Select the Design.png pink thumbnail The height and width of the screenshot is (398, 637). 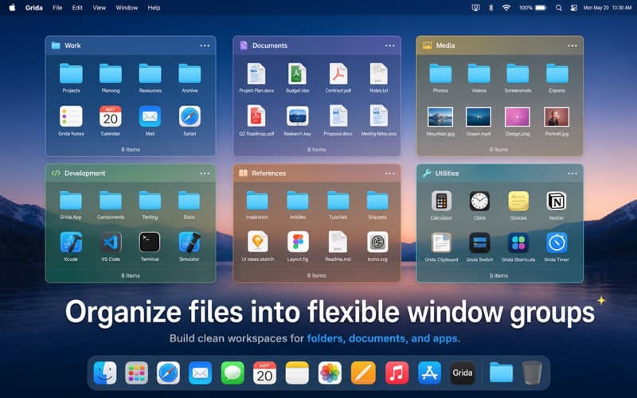coord(518,117)
